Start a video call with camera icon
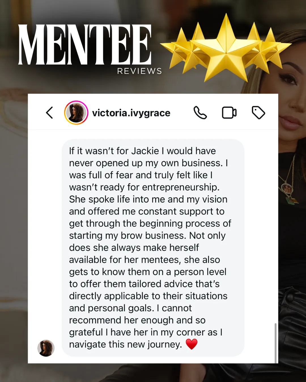The width and height of the screenshot is (306, 382). [229, 113]
